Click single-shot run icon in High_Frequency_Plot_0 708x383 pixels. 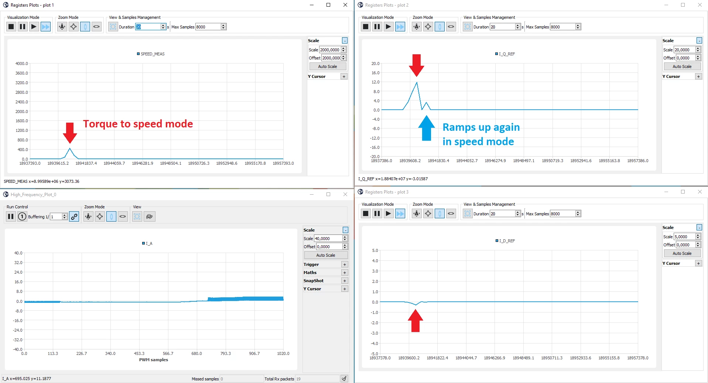(x=22, y=217)
